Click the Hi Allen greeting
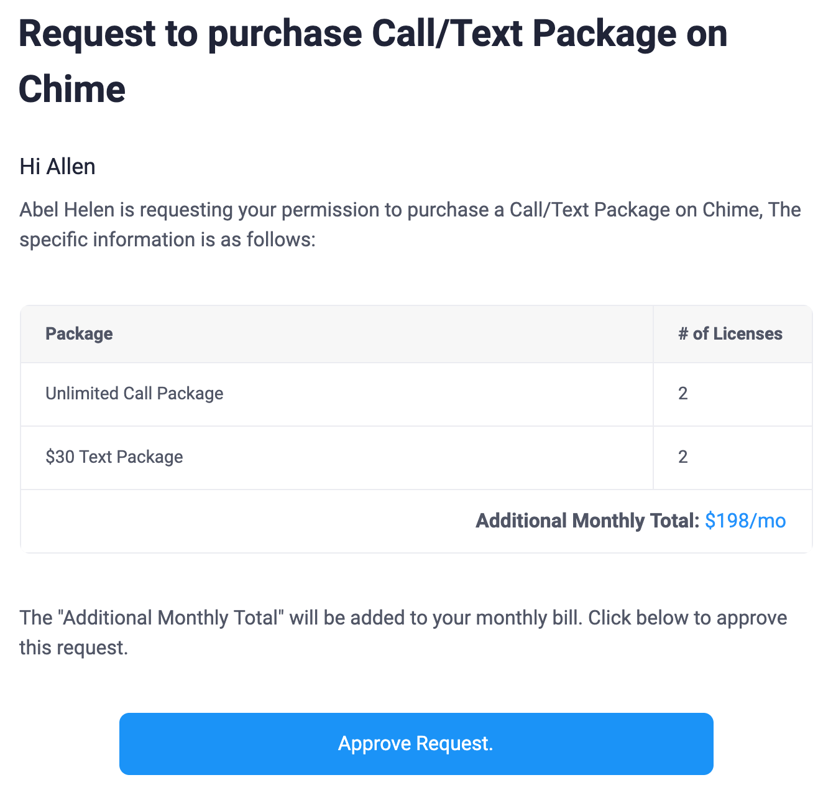 pyautogui.click(x=57, y=167)
